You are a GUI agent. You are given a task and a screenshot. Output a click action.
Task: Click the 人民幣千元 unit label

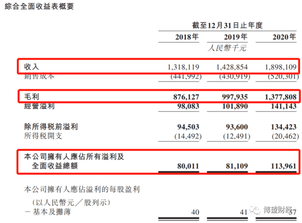pos(227,48)
